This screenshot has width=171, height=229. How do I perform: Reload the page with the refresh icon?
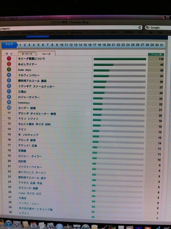[x=140, y=27]
